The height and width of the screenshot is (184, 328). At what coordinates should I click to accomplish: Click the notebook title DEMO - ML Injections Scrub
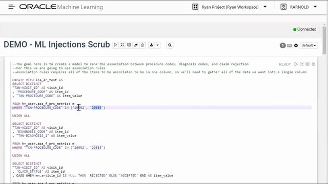coord(57,44)
